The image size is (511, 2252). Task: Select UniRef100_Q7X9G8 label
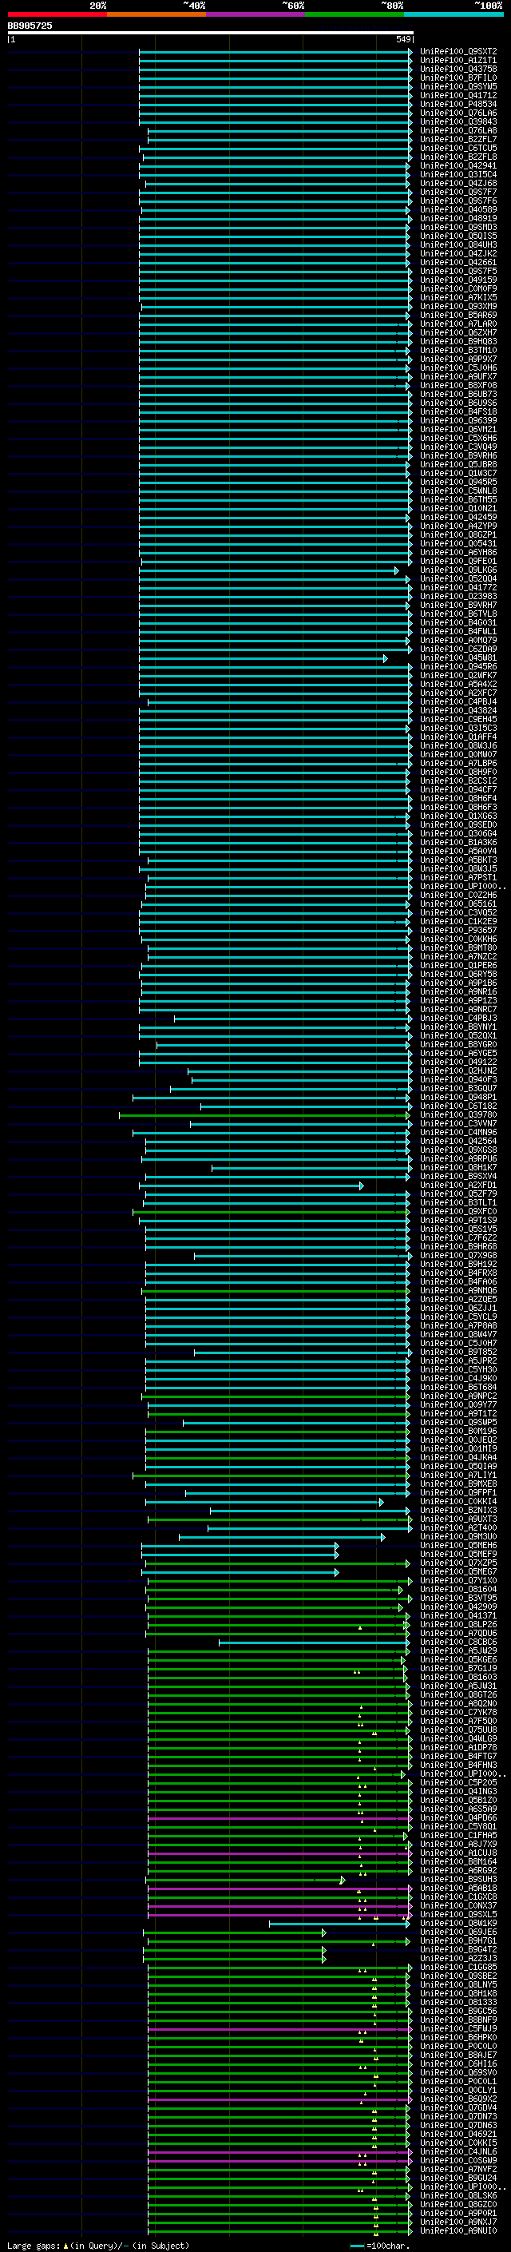tap(458, 1254)
